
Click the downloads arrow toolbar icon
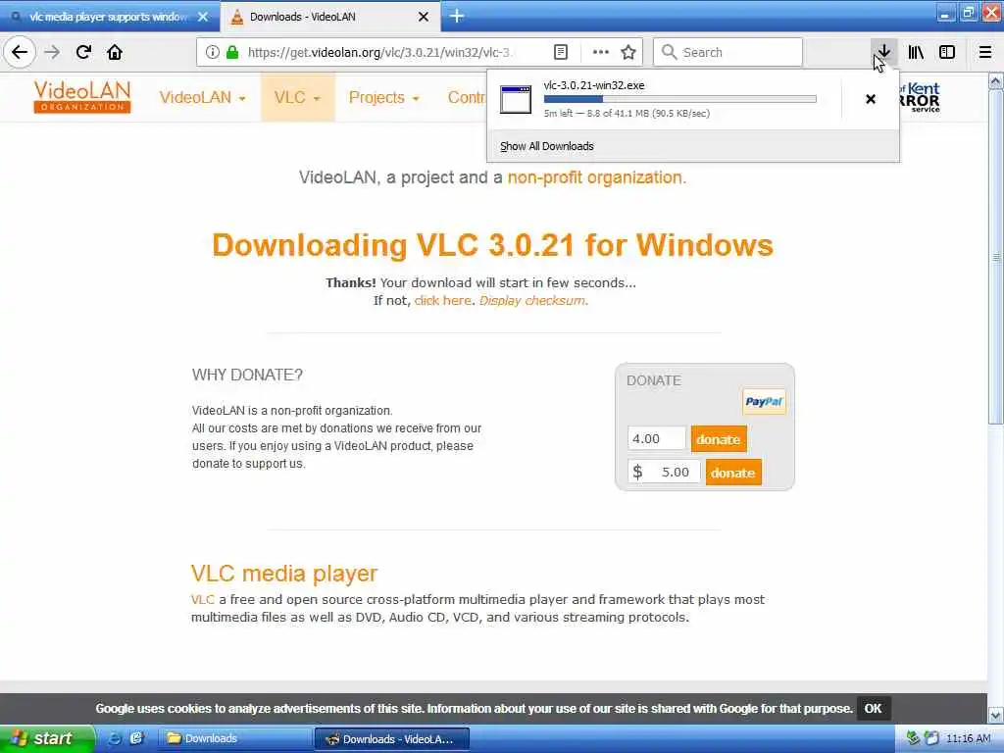click(x=883, y=52)
